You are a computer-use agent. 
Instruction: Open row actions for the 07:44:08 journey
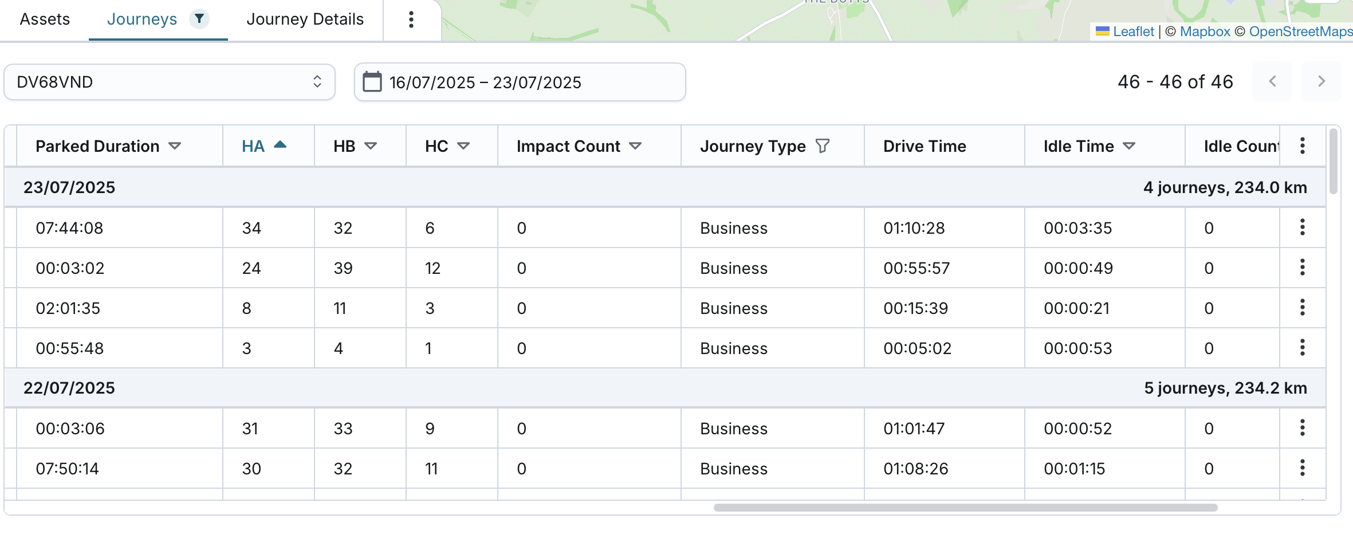pos(1302,227)
